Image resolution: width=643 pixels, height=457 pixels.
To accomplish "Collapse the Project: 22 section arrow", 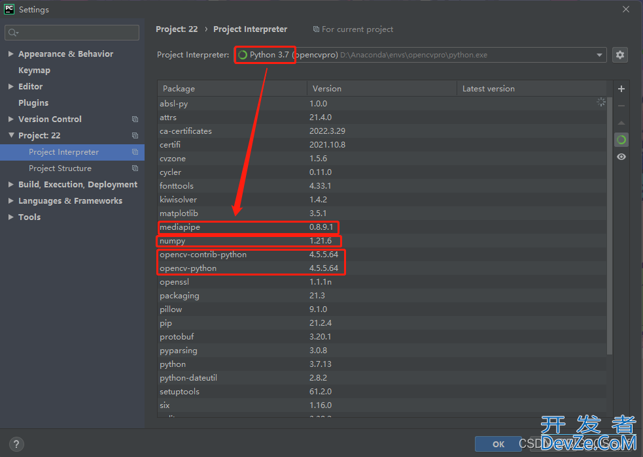I will 11,135.
